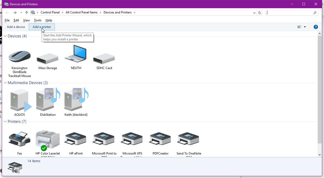
Task: Click the Devices and Printers title bar icon
Action: [x=6, y=4]
